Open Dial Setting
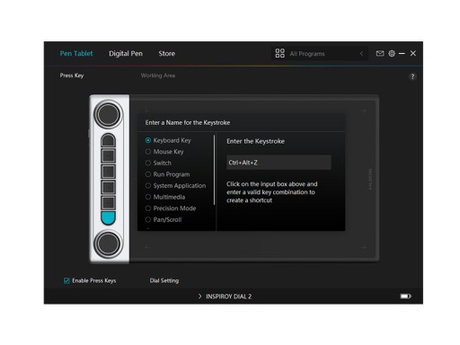Viewport: 460px width, 345px height. pyautogui.click(x=164, y=280)
